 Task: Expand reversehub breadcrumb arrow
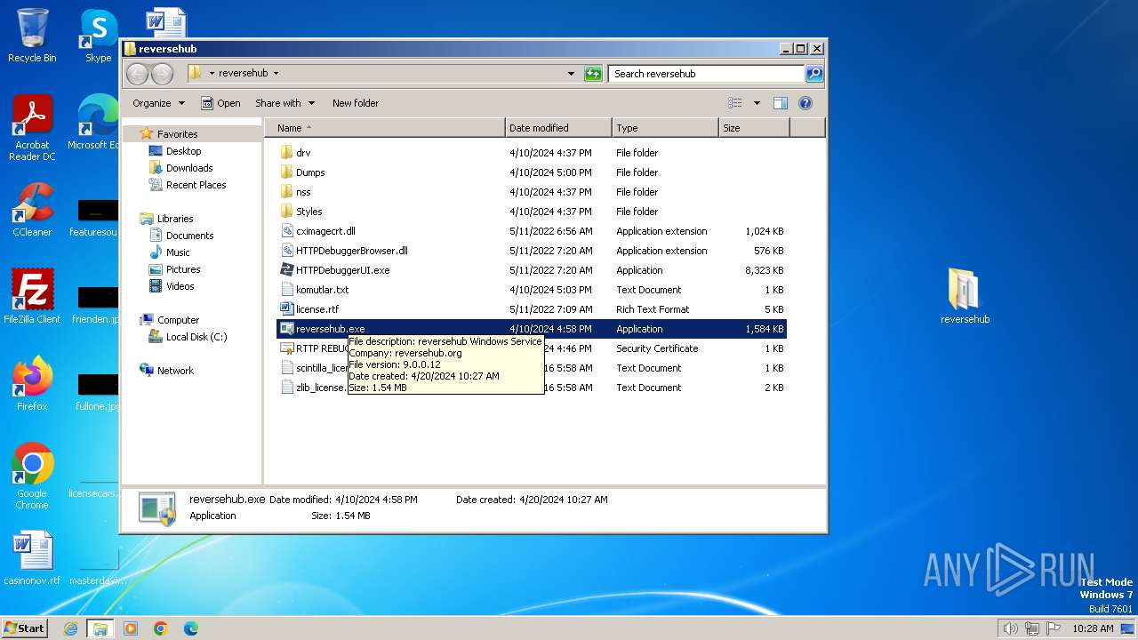pyautogui.click(x=276, y=74)
